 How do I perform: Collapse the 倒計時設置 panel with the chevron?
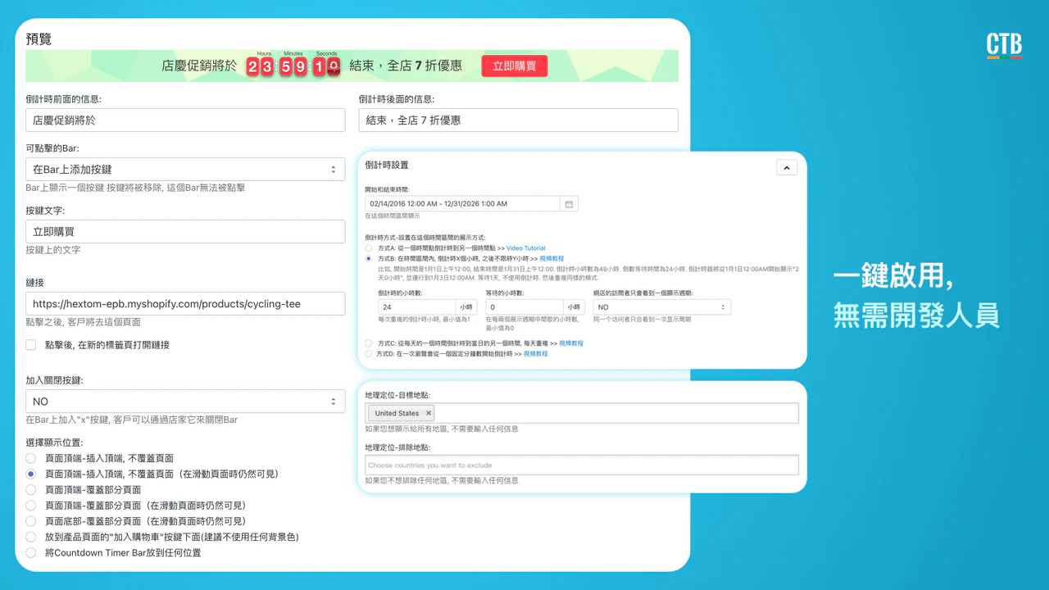pos(786,167)
